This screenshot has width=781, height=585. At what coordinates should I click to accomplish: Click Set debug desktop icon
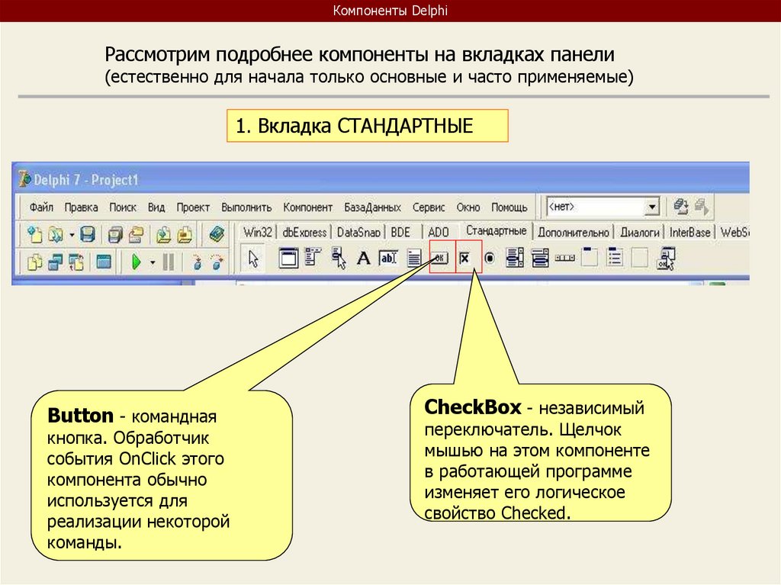coord(702,206)
